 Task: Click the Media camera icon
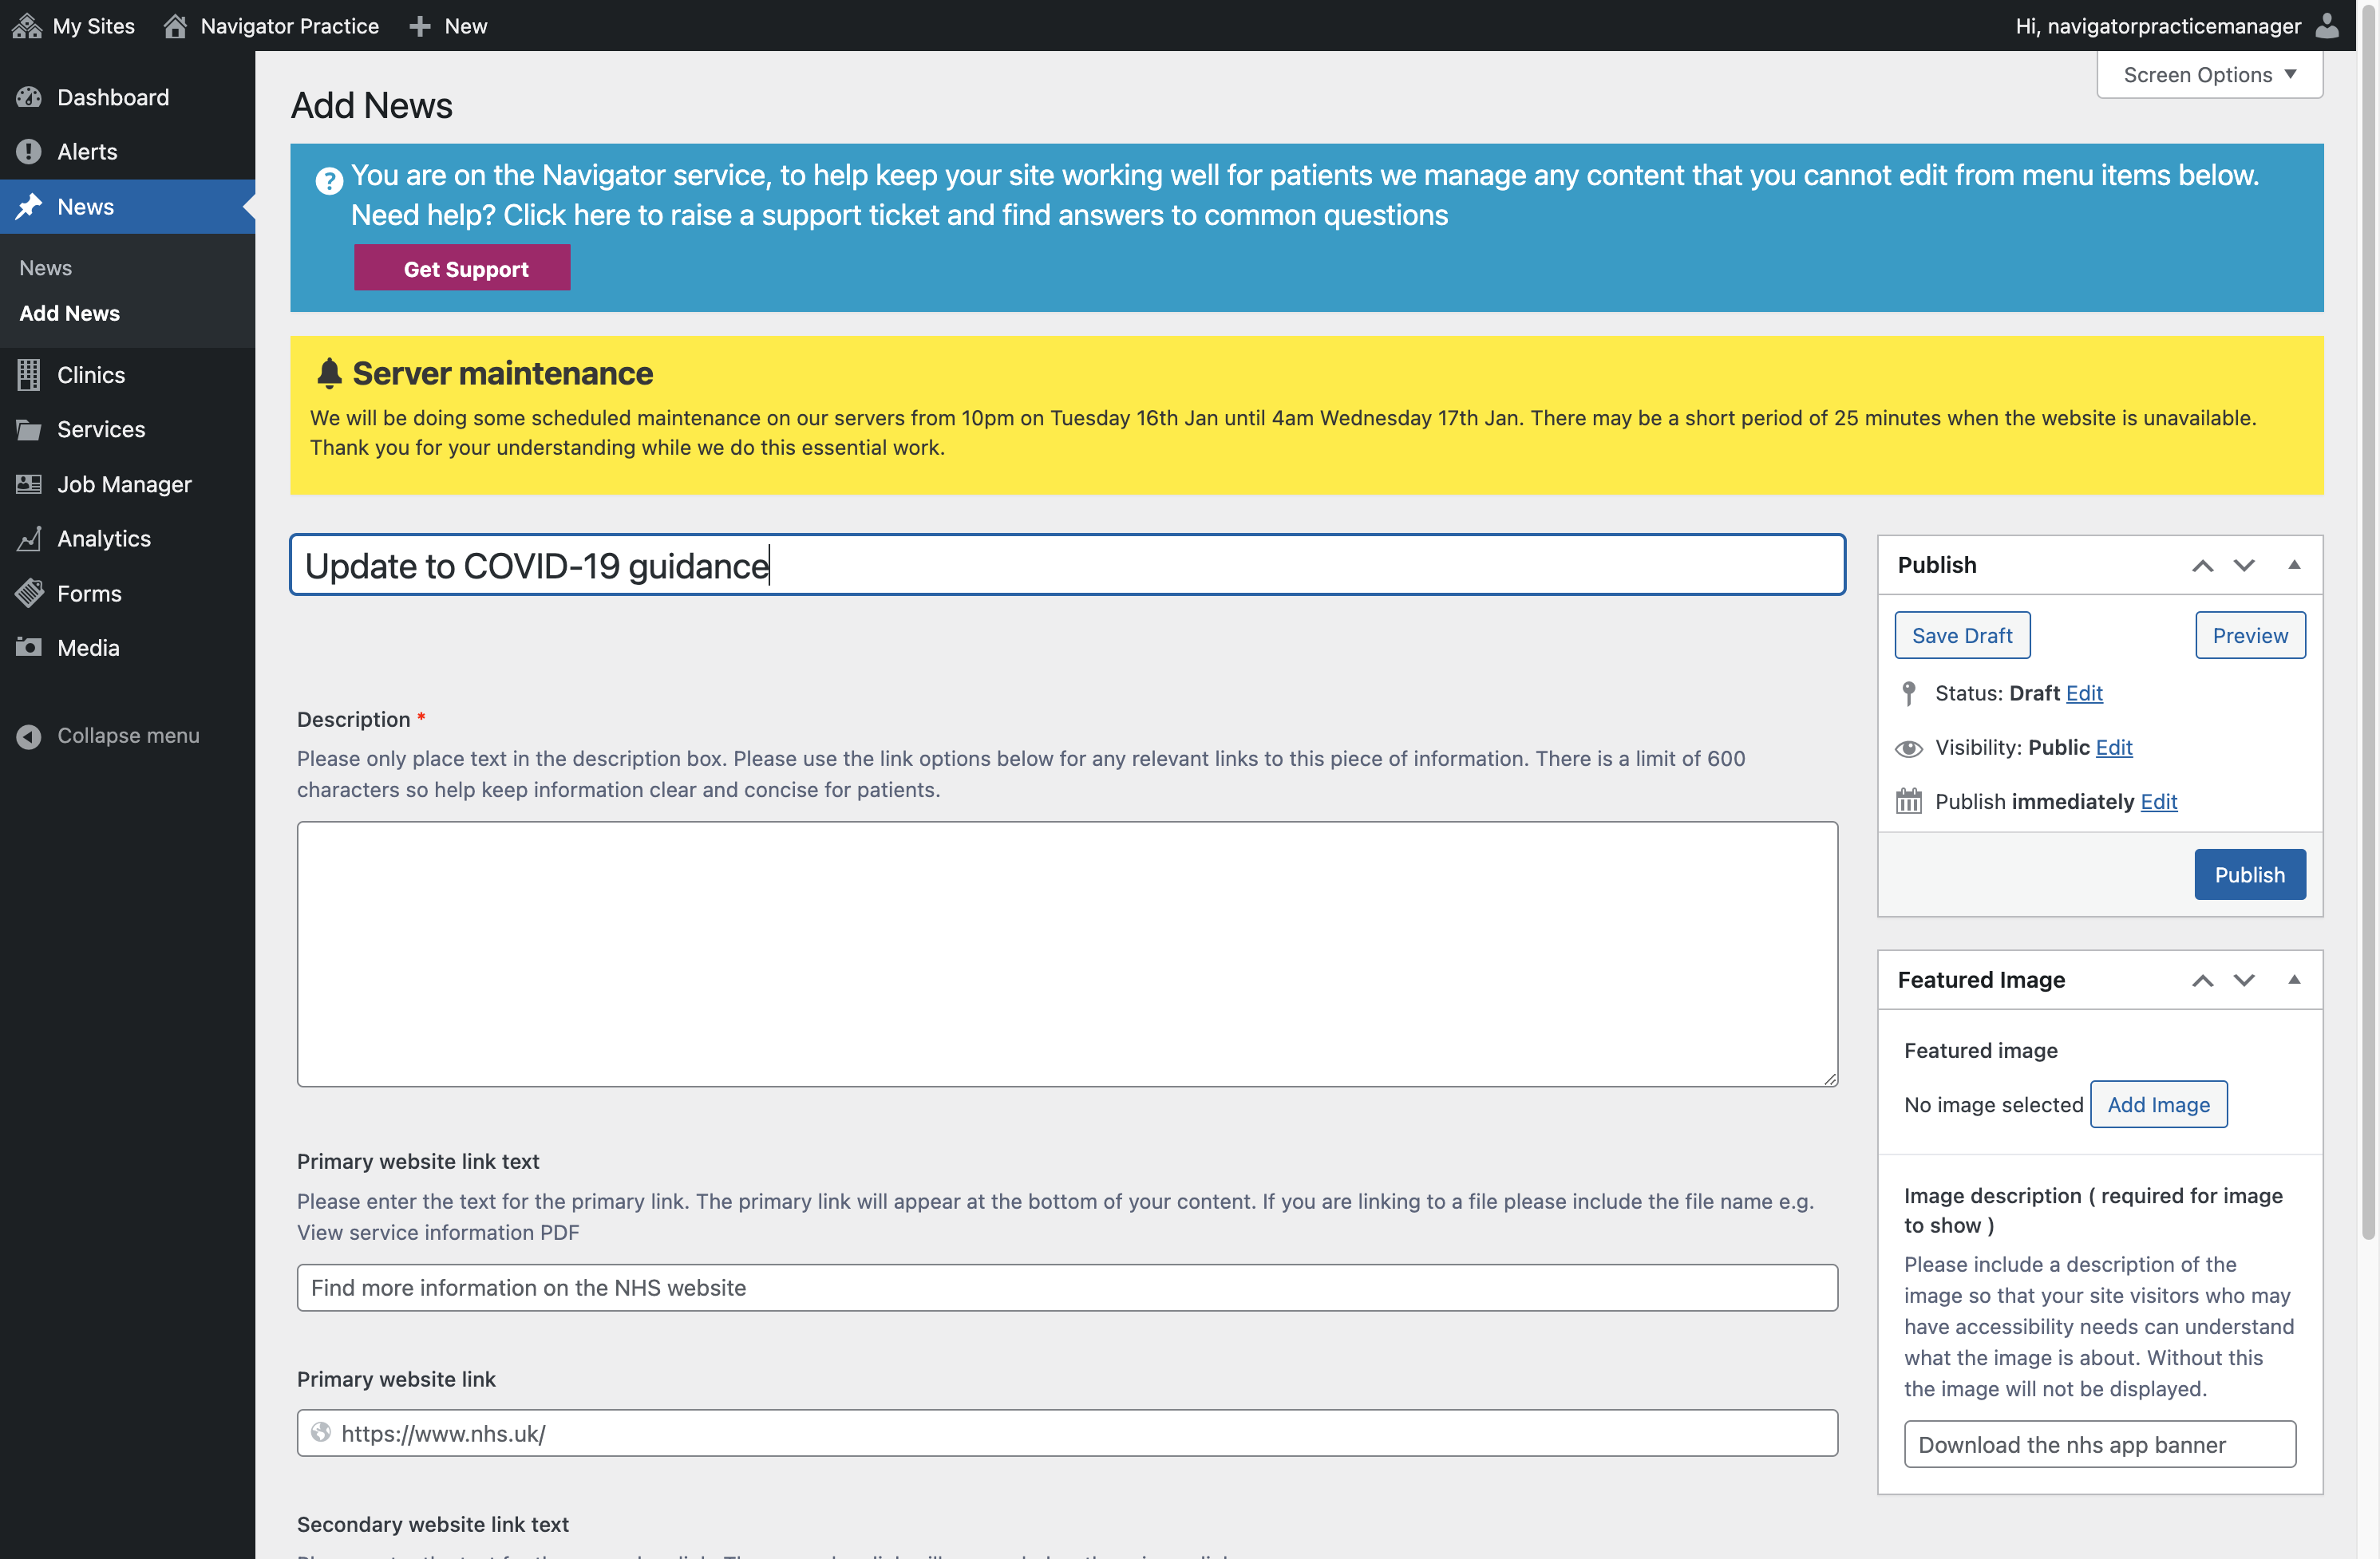(29, 648)
